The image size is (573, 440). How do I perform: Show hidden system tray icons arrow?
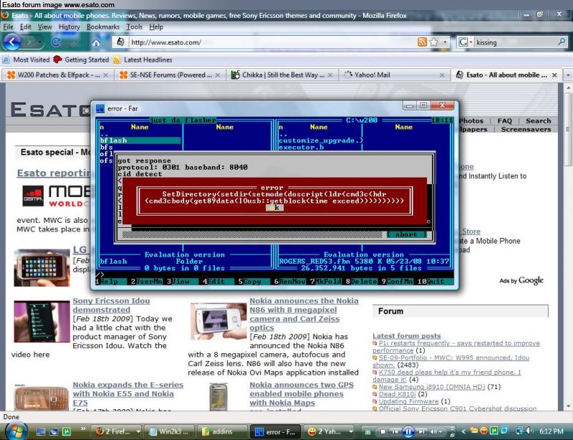463,431
